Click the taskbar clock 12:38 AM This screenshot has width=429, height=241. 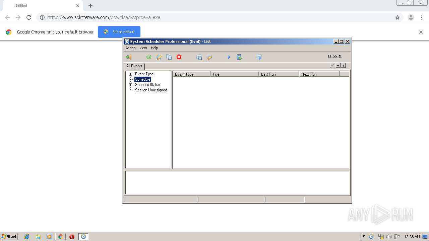[412, 237]
